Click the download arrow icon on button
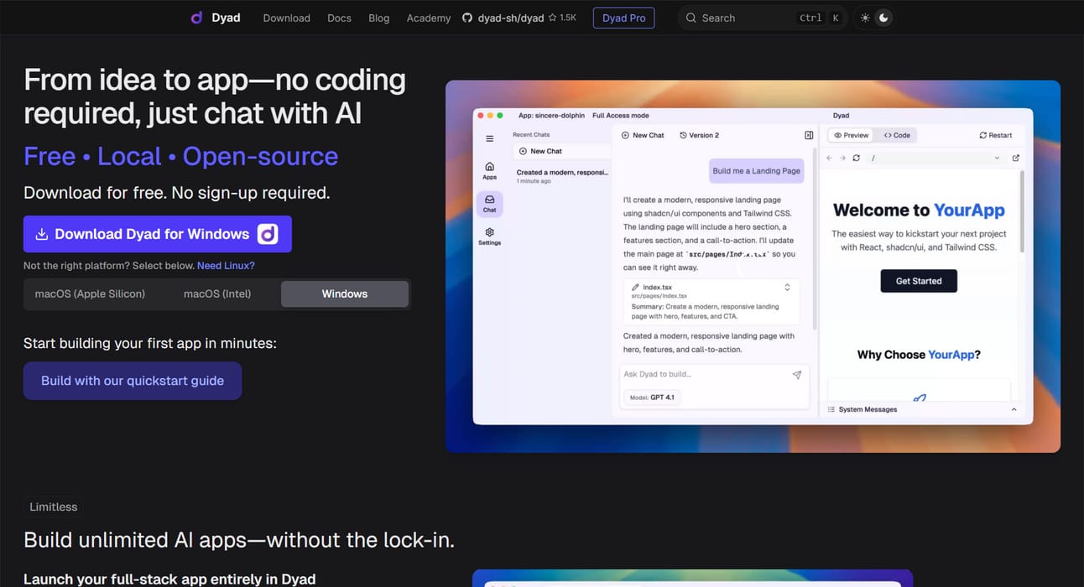1084x587 pixels. tap(41, 235)
